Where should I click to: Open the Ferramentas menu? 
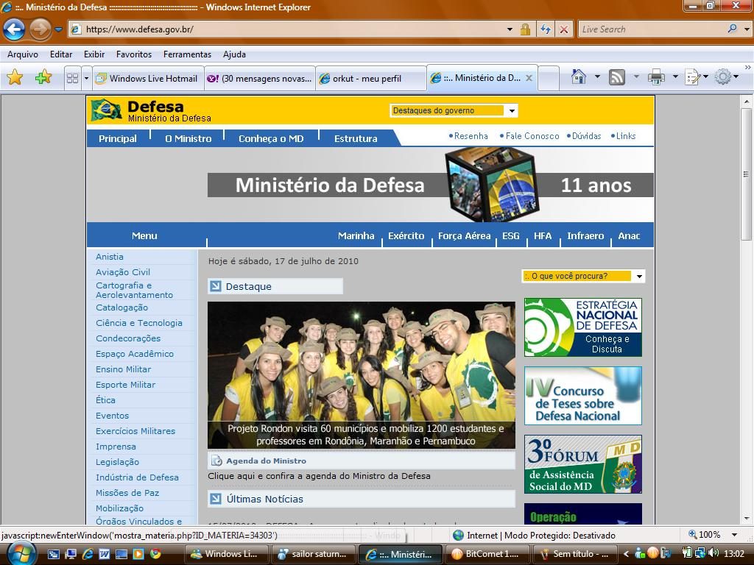coord(187,54)
